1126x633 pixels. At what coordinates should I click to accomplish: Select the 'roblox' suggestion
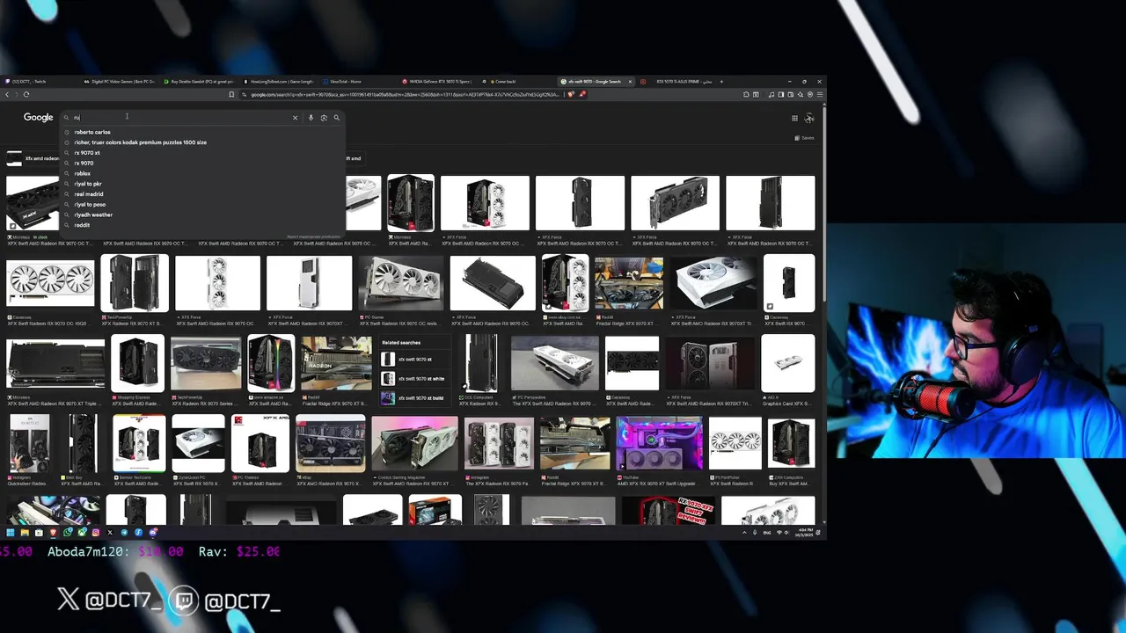[x=83, y=173]
